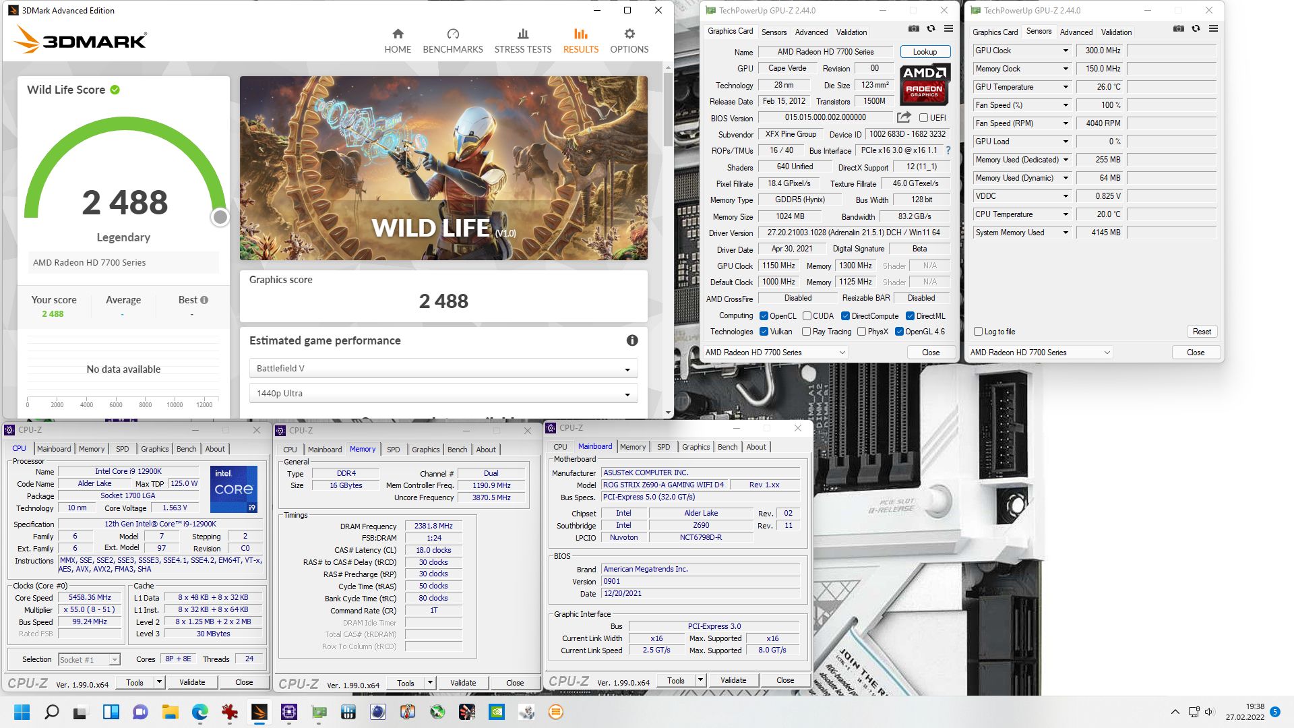Toggle the Ray Tracing checkbox

pyautogui.click(x=806, y=332)
